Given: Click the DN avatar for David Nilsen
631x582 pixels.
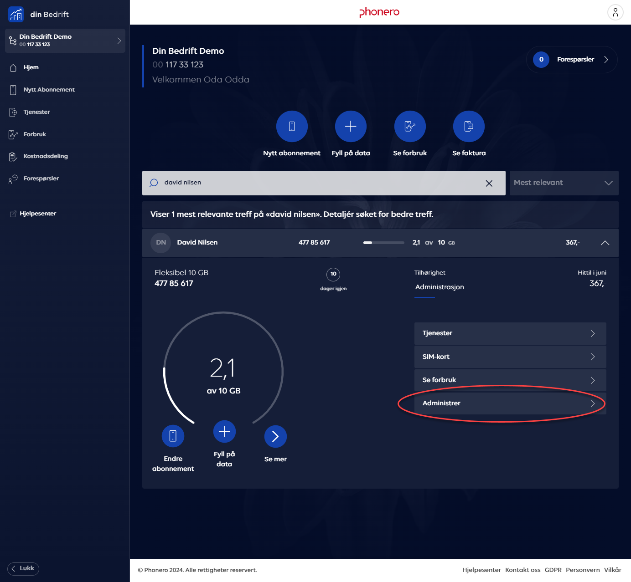Looking at the screenshot, I should click(x=161, y=243).
